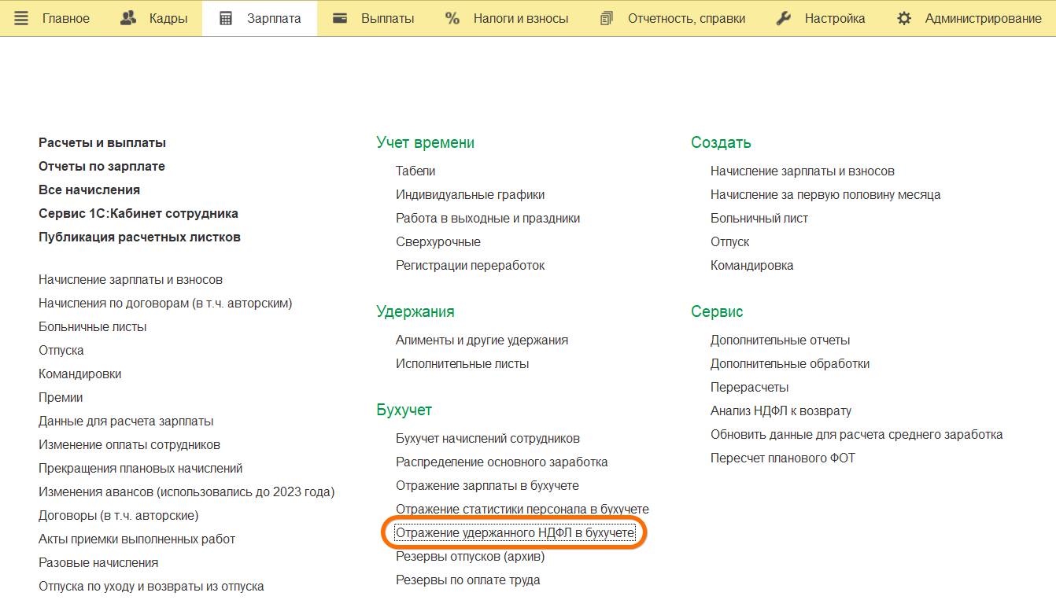Viewport: 1056px width, 600px height.
Task: Click the people icon for Кадры
Action: (128, 18)
